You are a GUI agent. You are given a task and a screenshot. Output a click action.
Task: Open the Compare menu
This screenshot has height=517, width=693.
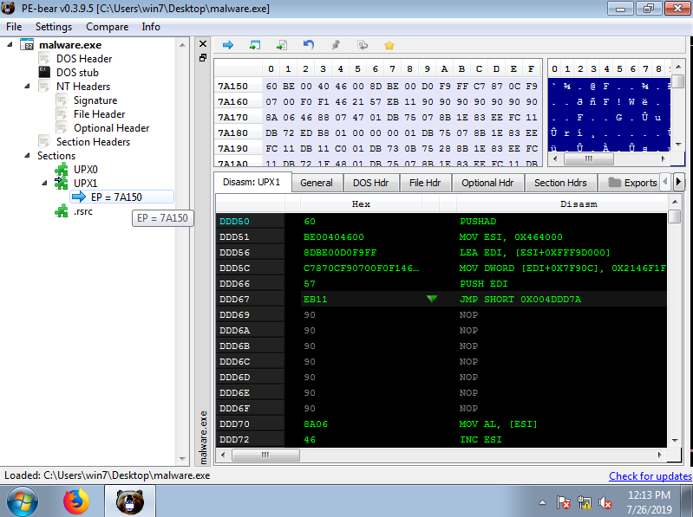point(107,27)
